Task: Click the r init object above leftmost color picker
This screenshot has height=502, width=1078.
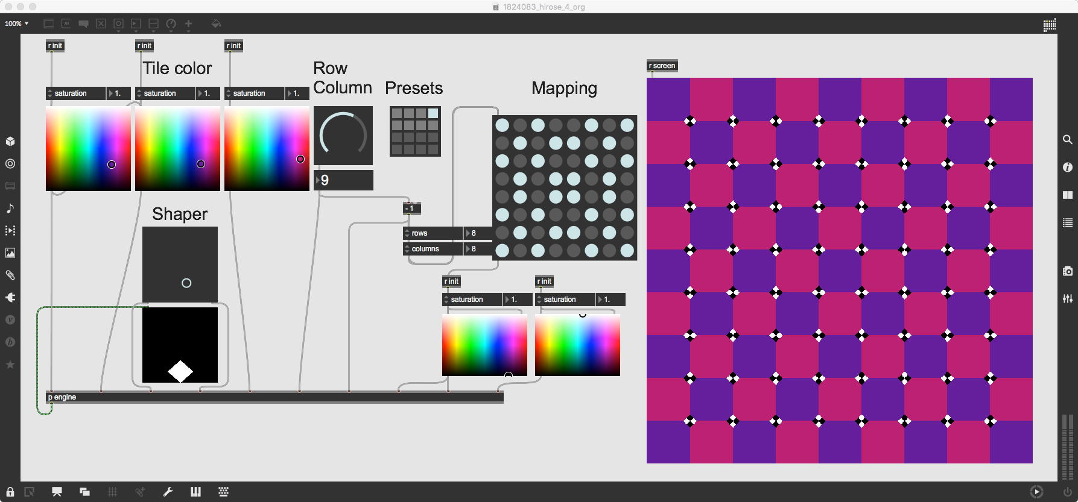Action: tap(55, 46)
